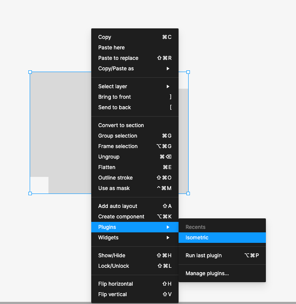Select Paste here menu entry
The image size is (296, 304).
[x=135, y=48]
